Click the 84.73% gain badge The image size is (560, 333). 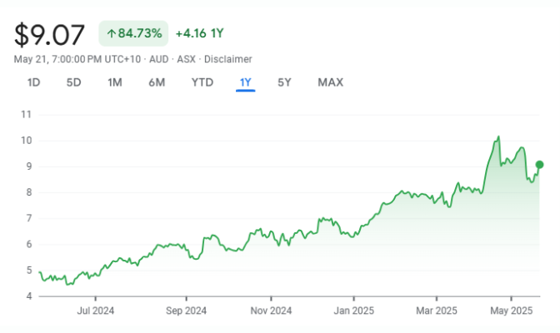click(133, 33)
